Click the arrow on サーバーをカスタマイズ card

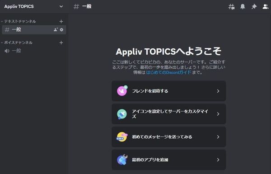point(218,114)
